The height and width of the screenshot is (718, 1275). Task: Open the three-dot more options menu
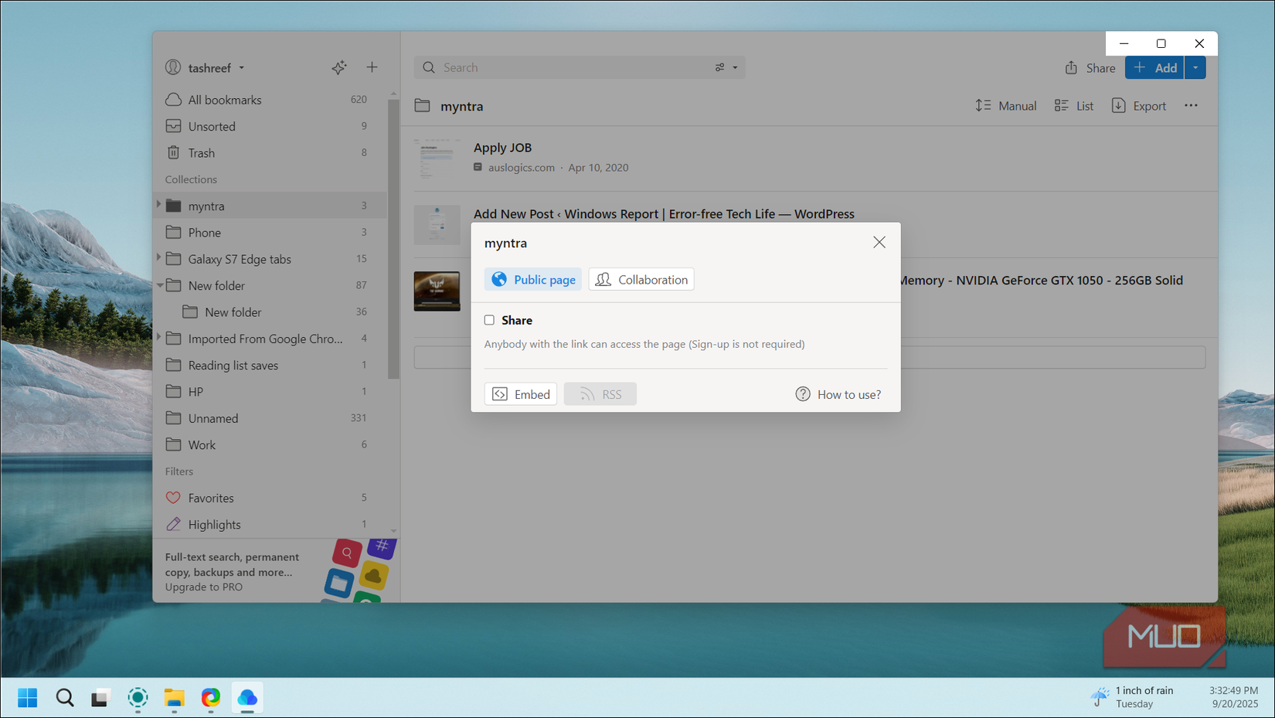click(1191, 106)
